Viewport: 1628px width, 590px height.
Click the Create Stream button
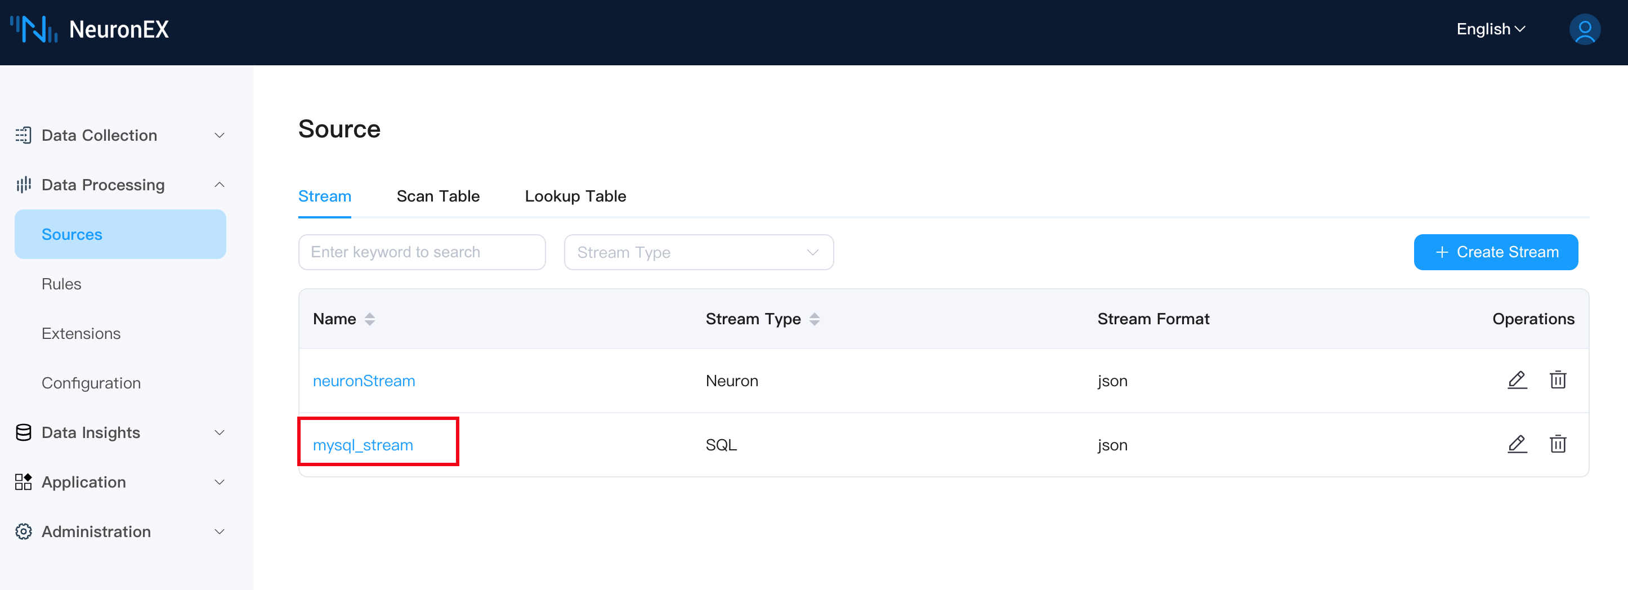point(1496,252)
